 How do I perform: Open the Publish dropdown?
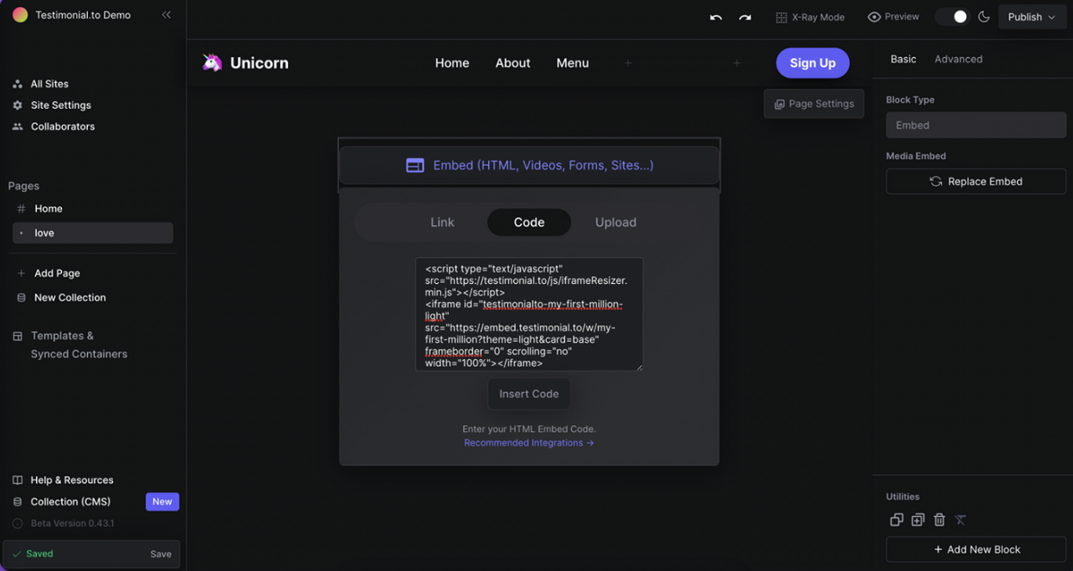(1032, 16)
